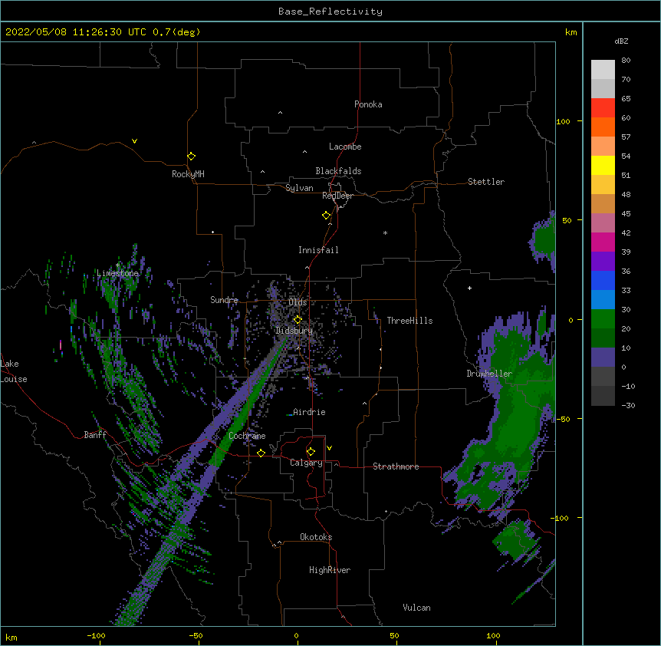Click the Blackfalds label
The height and width of the screenshot is (646, 661).
click(x=338, y=171)
